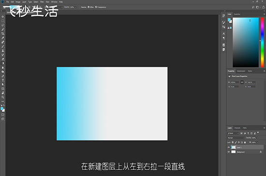
Task: Open the layer Kind filter dropdown
Action: 233,133
